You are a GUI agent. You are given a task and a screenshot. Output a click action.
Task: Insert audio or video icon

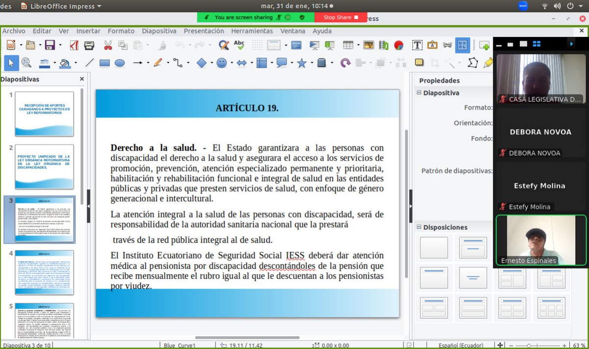tap(383, 45)
